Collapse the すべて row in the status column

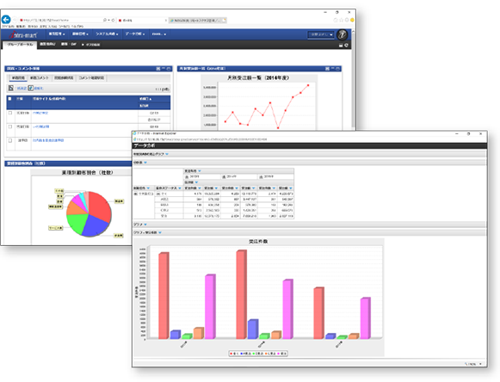[x=157, y=194]
